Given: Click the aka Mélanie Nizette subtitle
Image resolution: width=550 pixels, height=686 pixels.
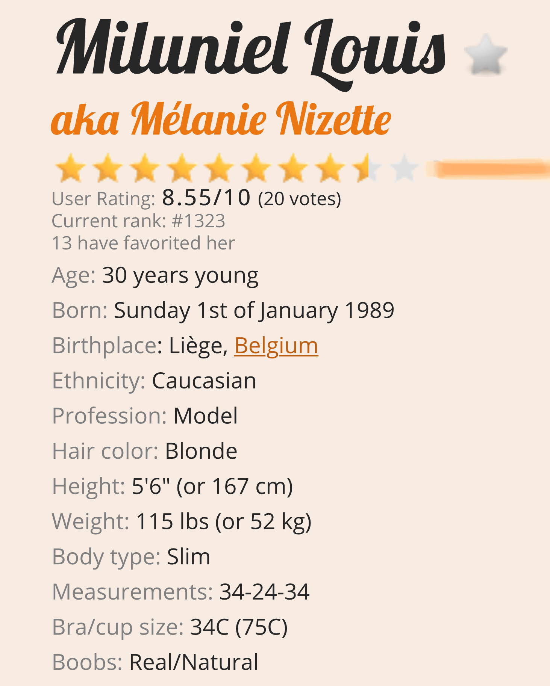Looking at the screenshot, I should click(x=221, y=119).
